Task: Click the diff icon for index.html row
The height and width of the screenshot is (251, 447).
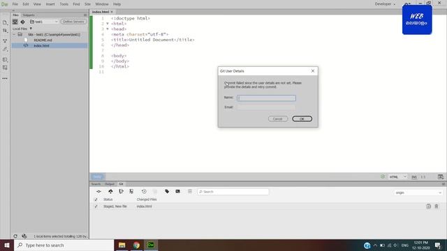Action: click(428, 206)
